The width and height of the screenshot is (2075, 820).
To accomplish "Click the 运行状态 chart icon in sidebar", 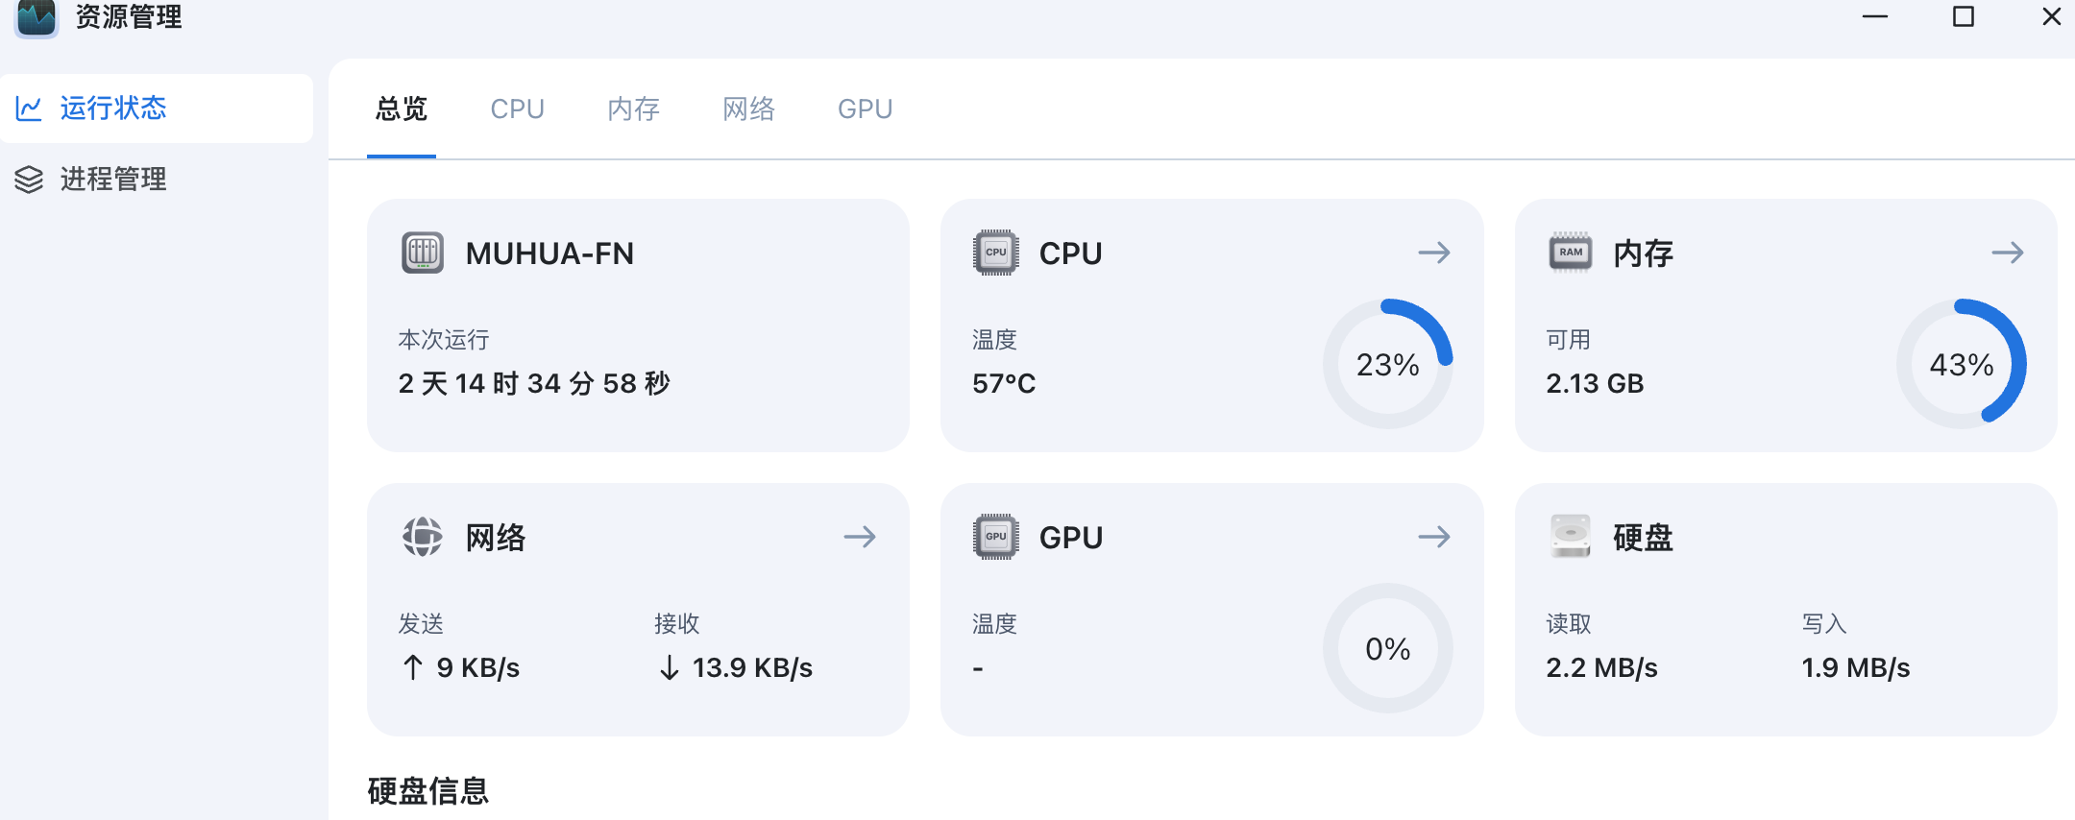I will click(x=29, y=109).
